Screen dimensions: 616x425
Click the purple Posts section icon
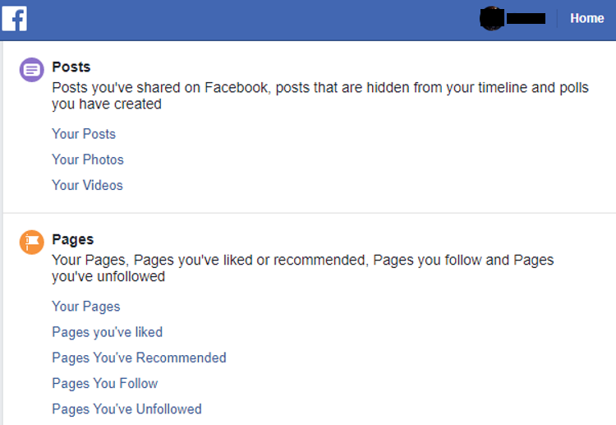[31, 70]
